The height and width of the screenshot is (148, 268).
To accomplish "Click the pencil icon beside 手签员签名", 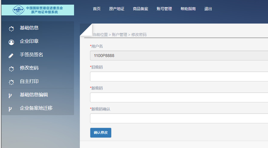I will pos(11,56).
